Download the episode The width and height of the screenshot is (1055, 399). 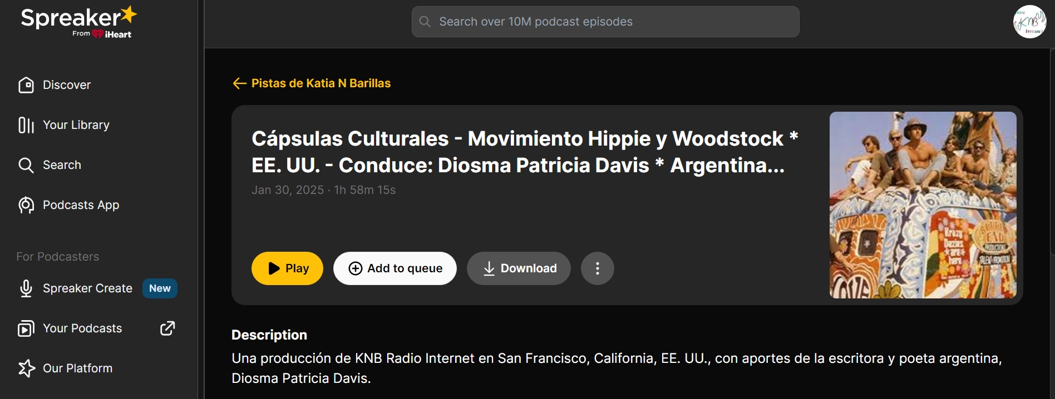519,268
